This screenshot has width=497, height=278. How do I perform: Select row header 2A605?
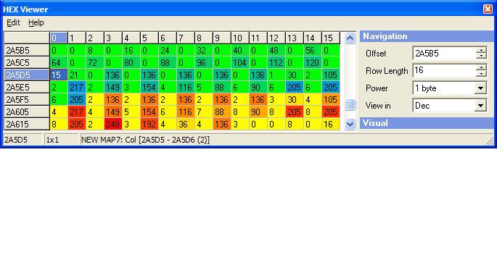click(27, 112)
